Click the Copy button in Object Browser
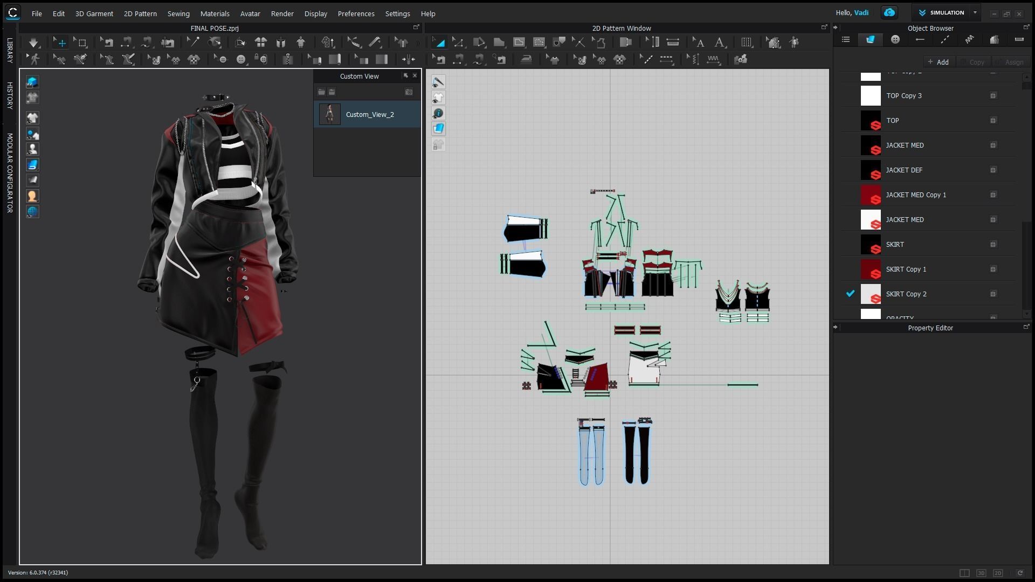The width and height of the screenshot is (1035, 582). tap(973, 62)
